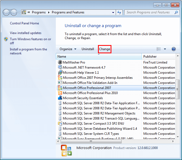The width and height of the screenshot is (182, 160).
Task: Select Microsoft Office Professional Plus 2010 name
Action: (x=90, y=93)
